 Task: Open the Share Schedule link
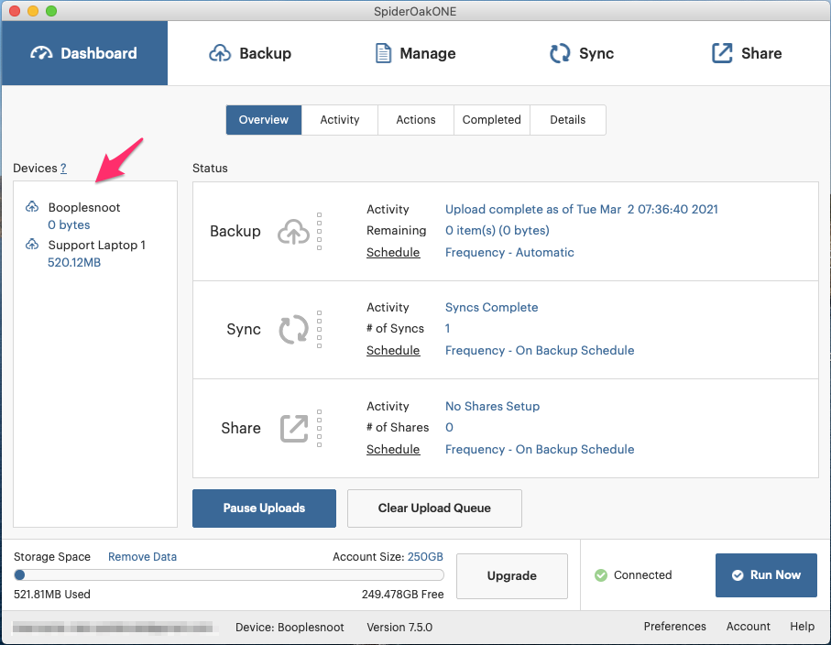pyautogui.click(x=393, y=450)
